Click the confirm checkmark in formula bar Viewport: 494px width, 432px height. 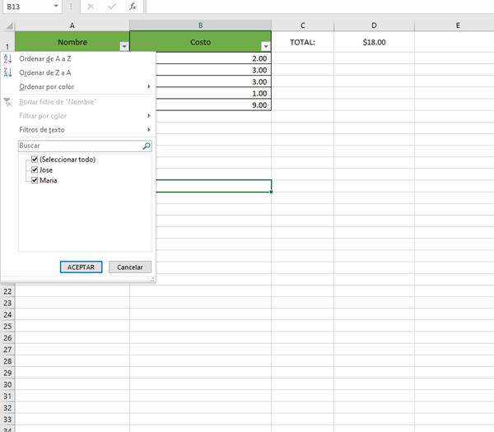pos(112,7)
